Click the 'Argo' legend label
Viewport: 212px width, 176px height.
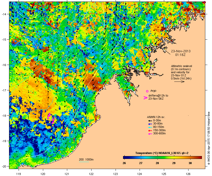point(153,91)
